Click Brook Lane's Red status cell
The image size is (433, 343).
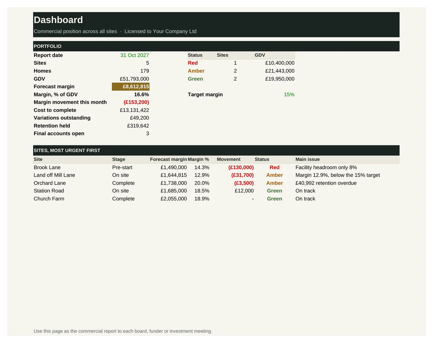[274, 167]
